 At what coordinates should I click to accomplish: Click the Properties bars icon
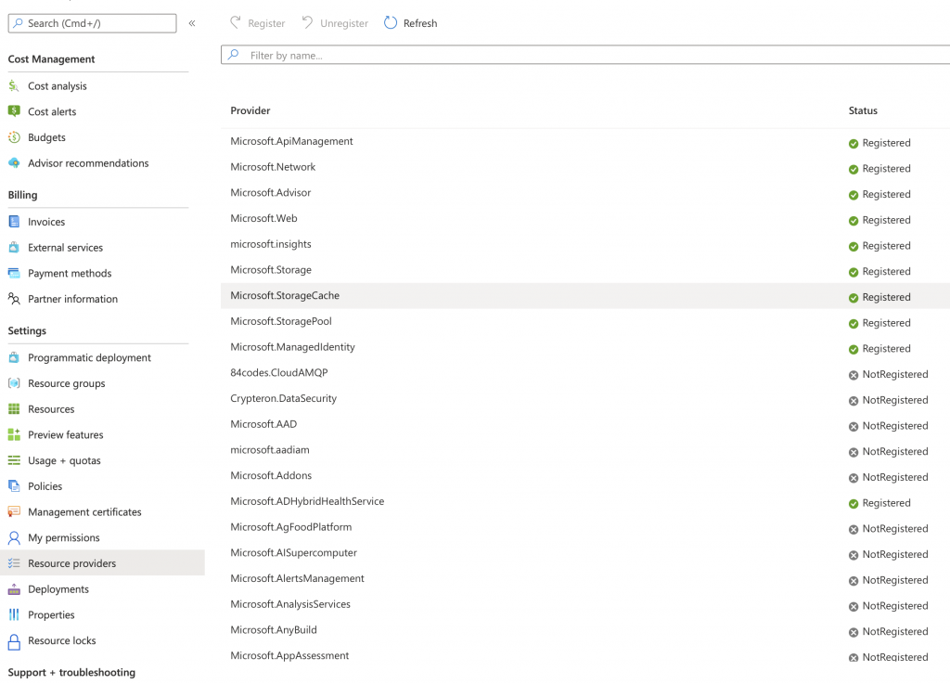click(x=14, y=615)
